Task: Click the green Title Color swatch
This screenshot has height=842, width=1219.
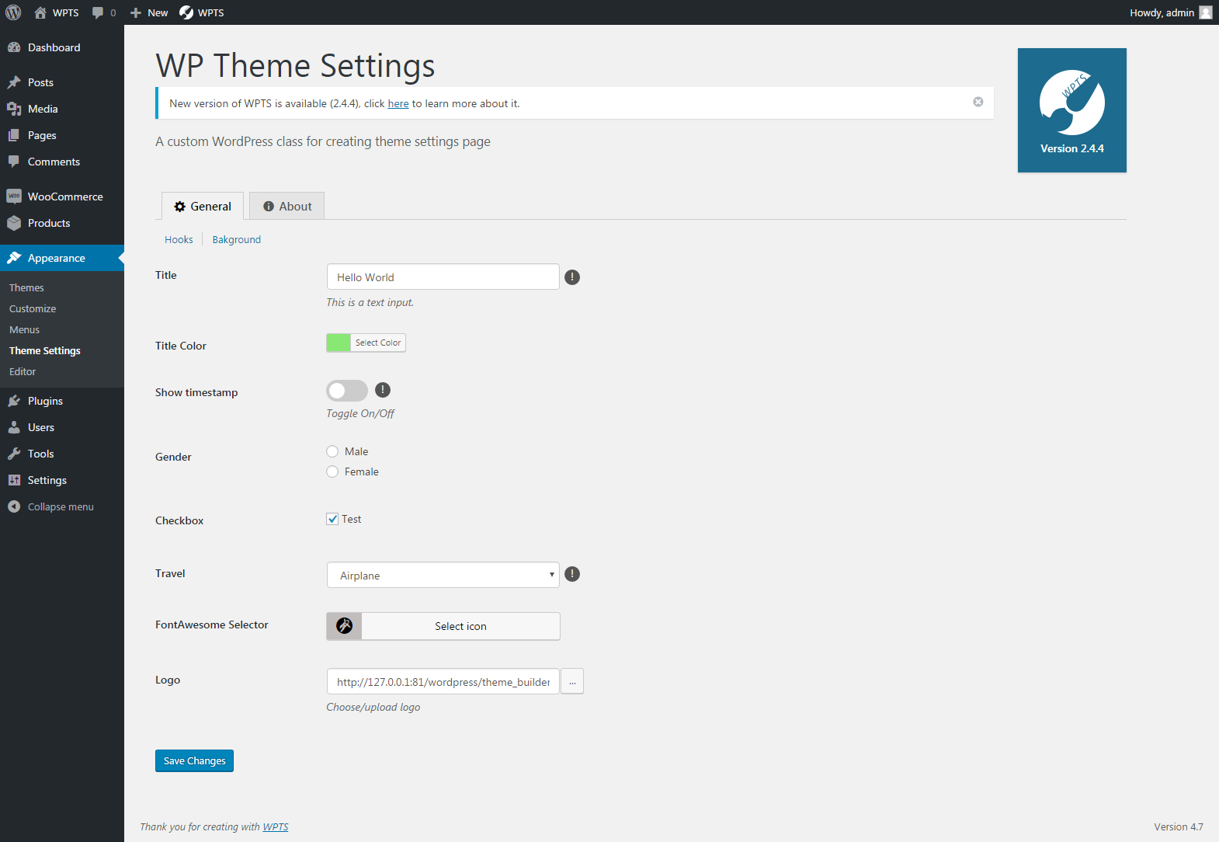Action: point(339,343)
